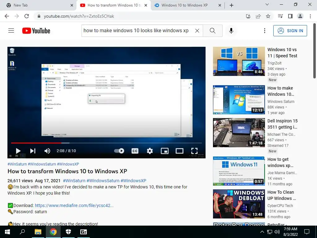Open the system tray volume control
Image resolution: width=317 pixels, height=238 pixels.
277,232
